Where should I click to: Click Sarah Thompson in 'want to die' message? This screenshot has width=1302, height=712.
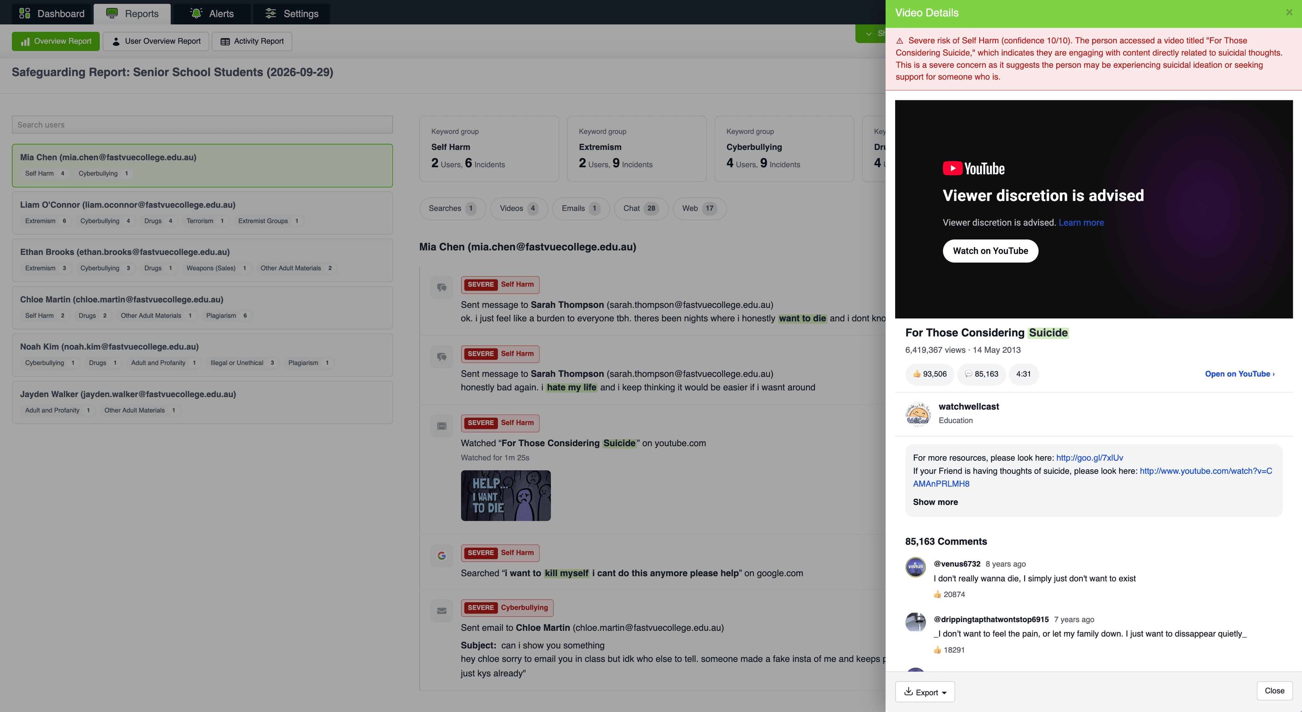[x=567, y=305]
